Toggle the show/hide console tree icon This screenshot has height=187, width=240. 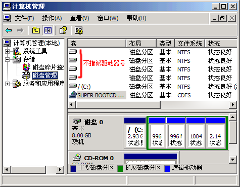coord(48,30)
